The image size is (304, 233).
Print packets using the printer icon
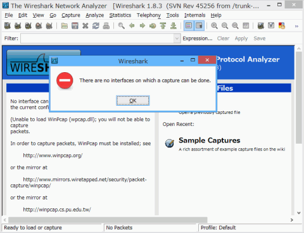(106, 26)
